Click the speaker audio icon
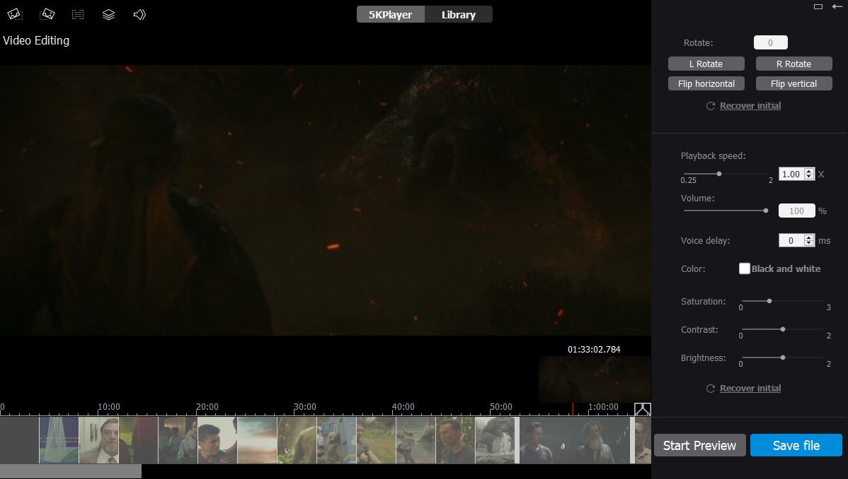 click(x=139, y=14)
